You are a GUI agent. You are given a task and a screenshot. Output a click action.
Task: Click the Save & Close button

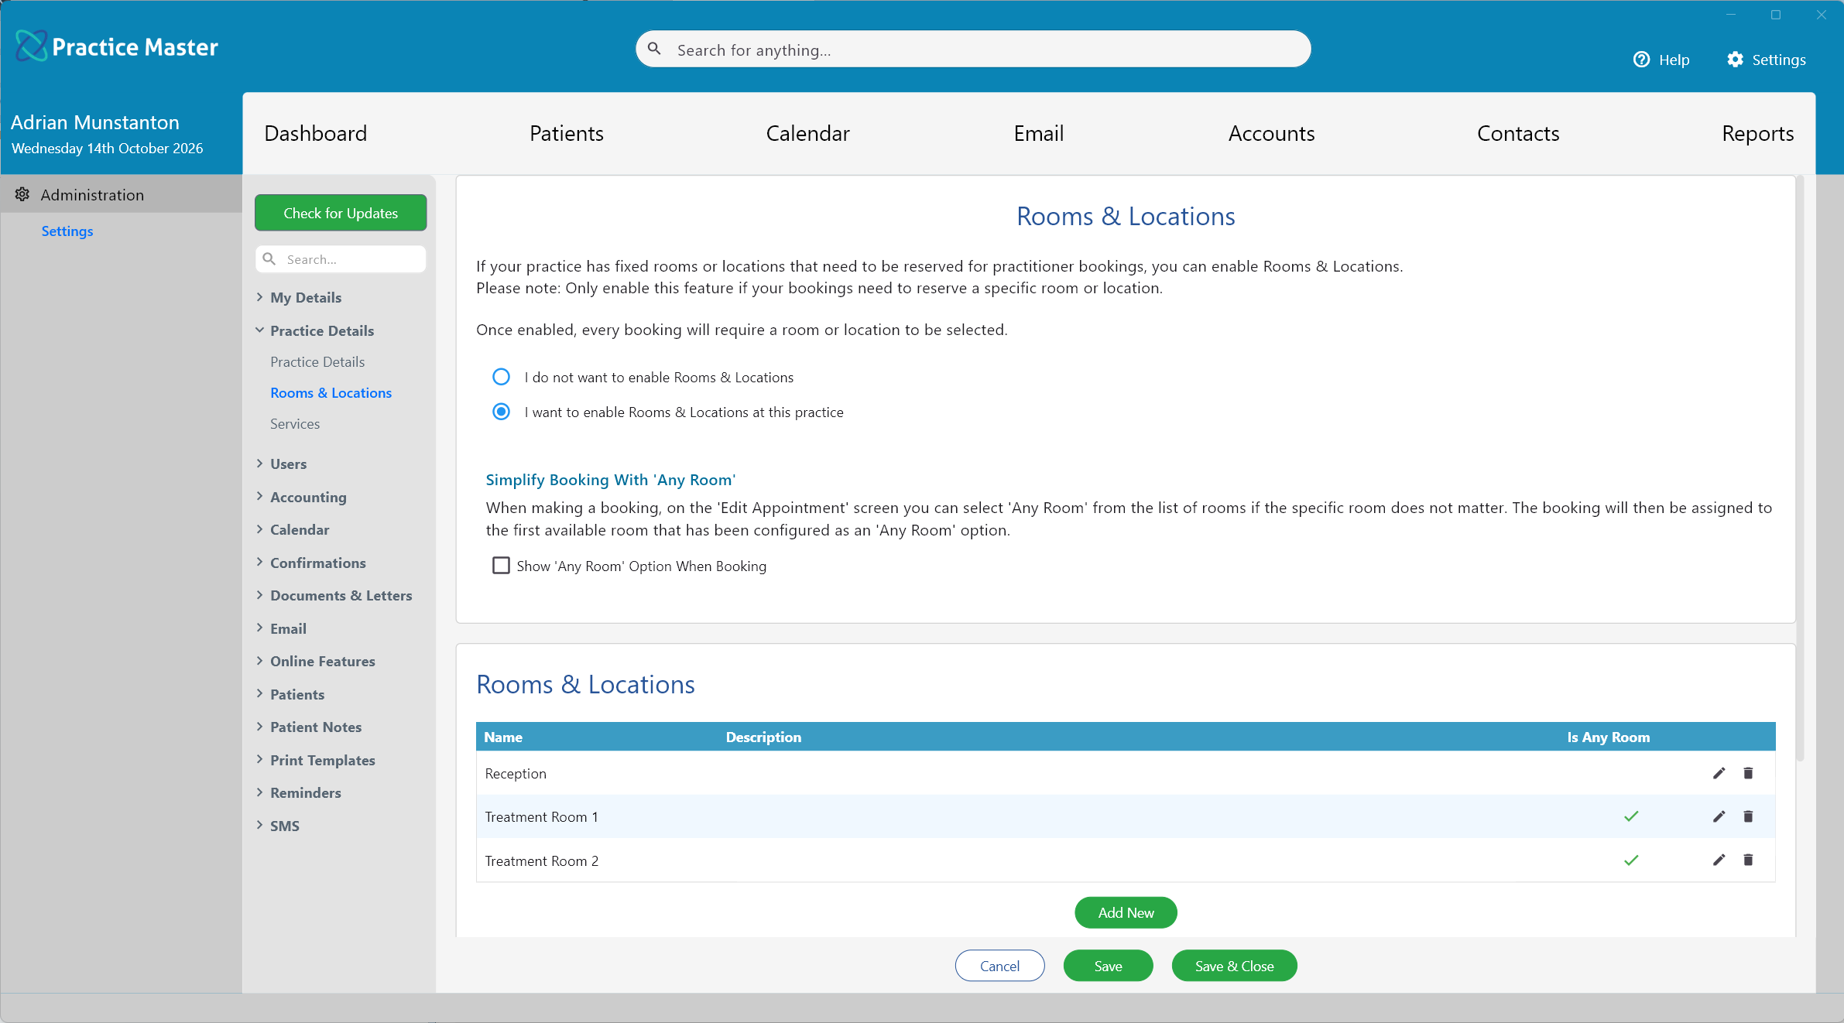click(1234, 966)
